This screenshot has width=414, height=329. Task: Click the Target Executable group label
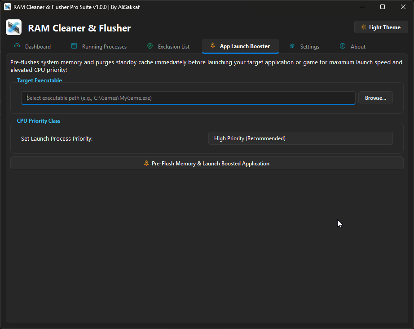coord(40,80)
